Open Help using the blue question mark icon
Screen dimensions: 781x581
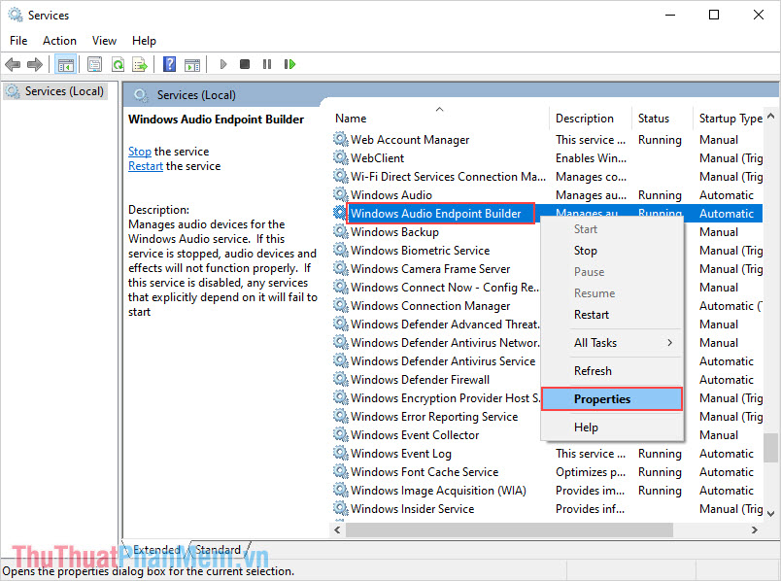click(169, 64)
